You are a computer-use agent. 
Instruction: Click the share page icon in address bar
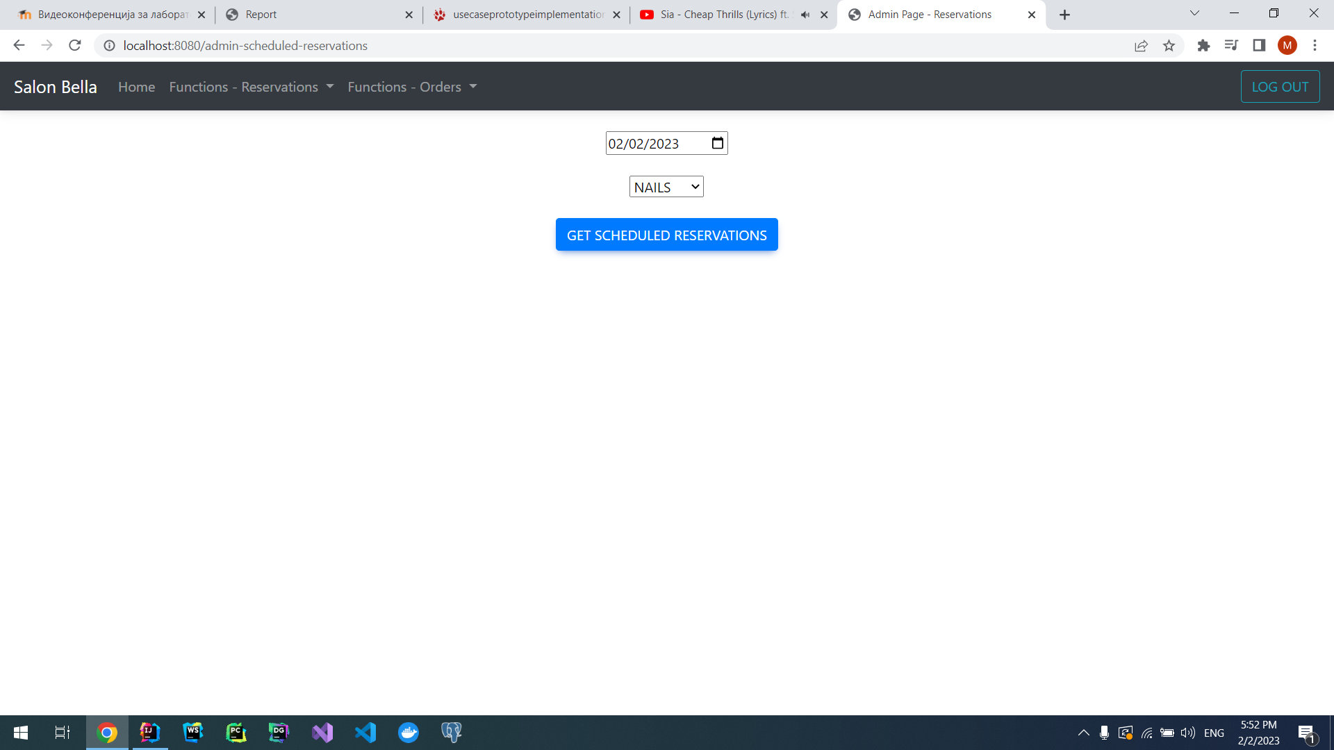pyautogui.click(x=1141, y=46)
